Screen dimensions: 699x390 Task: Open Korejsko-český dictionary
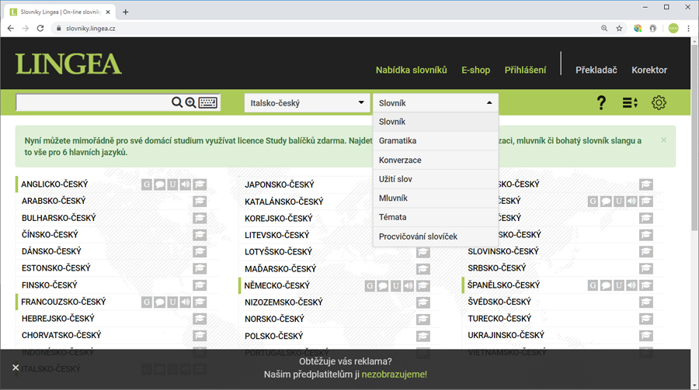[279, 219]
